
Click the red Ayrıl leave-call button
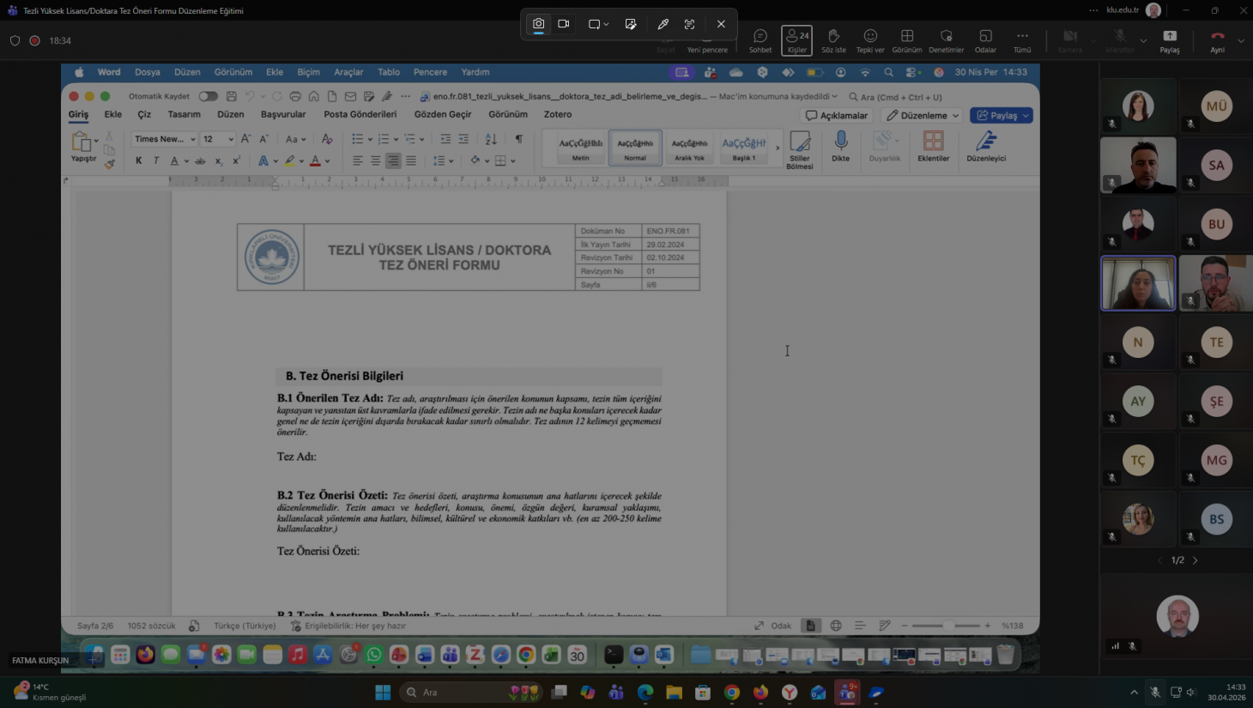(1217, 39)
